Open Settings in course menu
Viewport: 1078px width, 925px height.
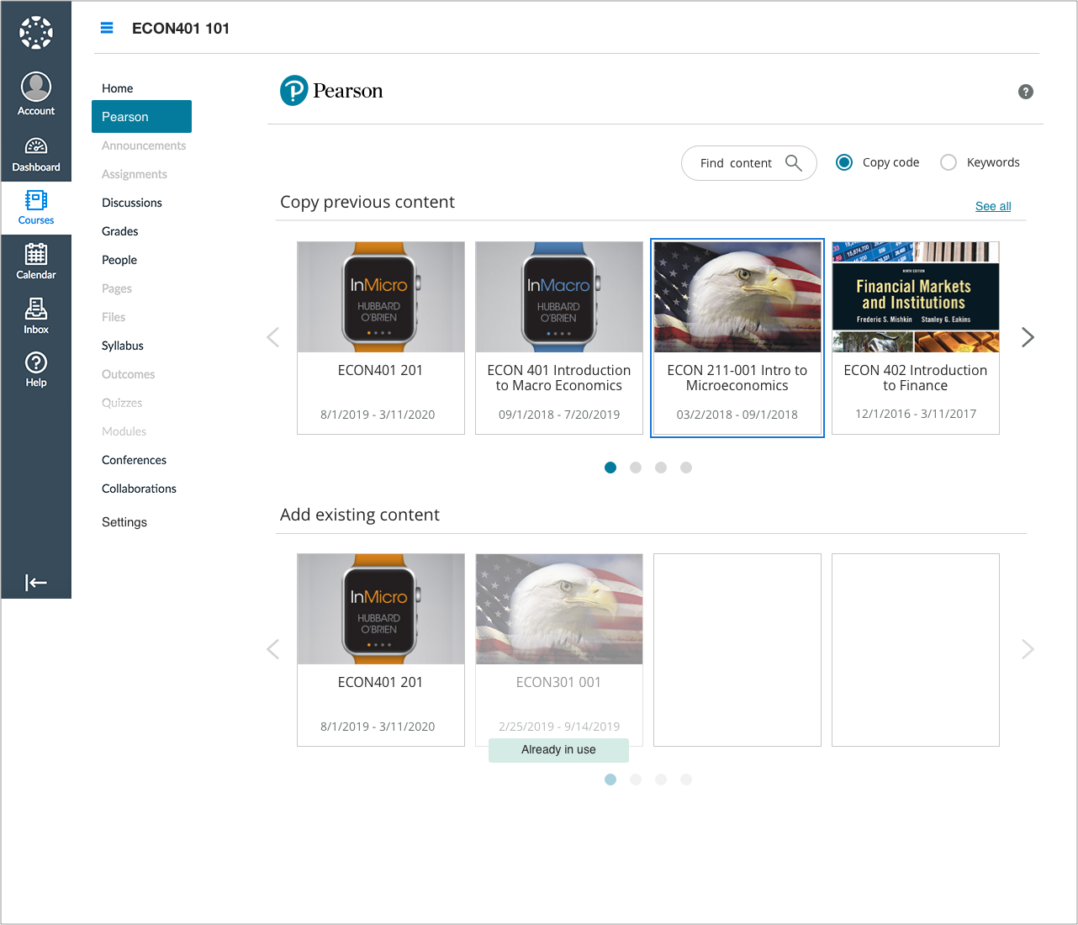click(x=124, y=522)
